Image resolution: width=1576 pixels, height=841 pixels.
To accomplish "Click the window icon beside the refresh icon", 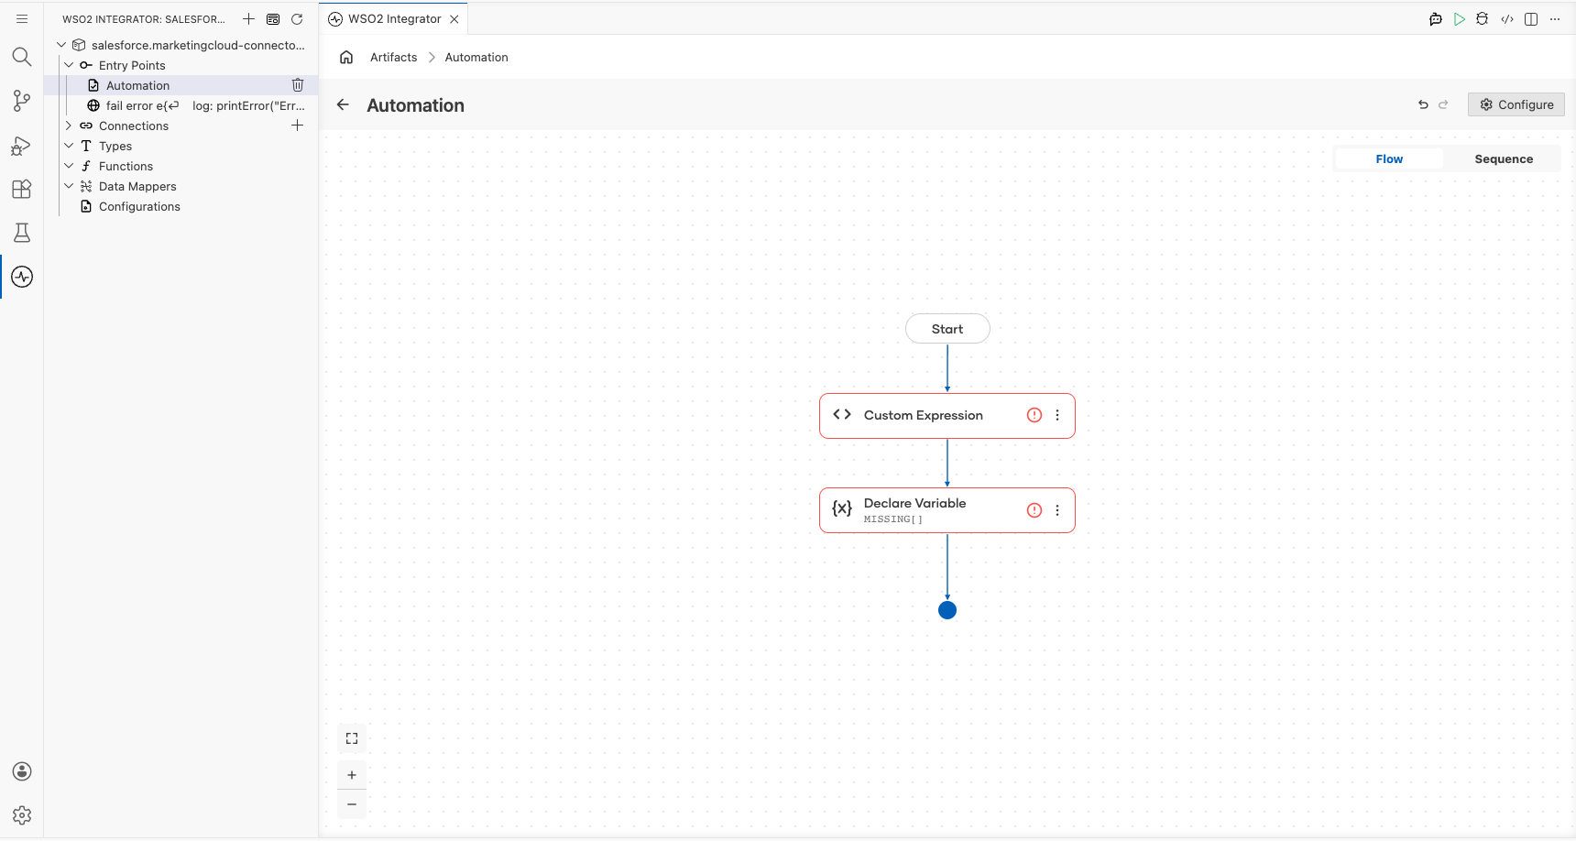I will tap(273, 18).
